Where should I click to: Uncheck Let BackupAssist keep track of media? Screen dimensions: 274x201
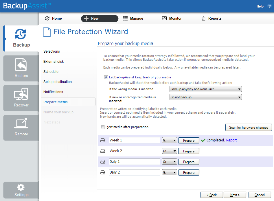106,77
